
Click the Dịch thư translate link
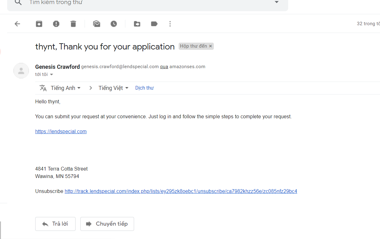[144, 88]
